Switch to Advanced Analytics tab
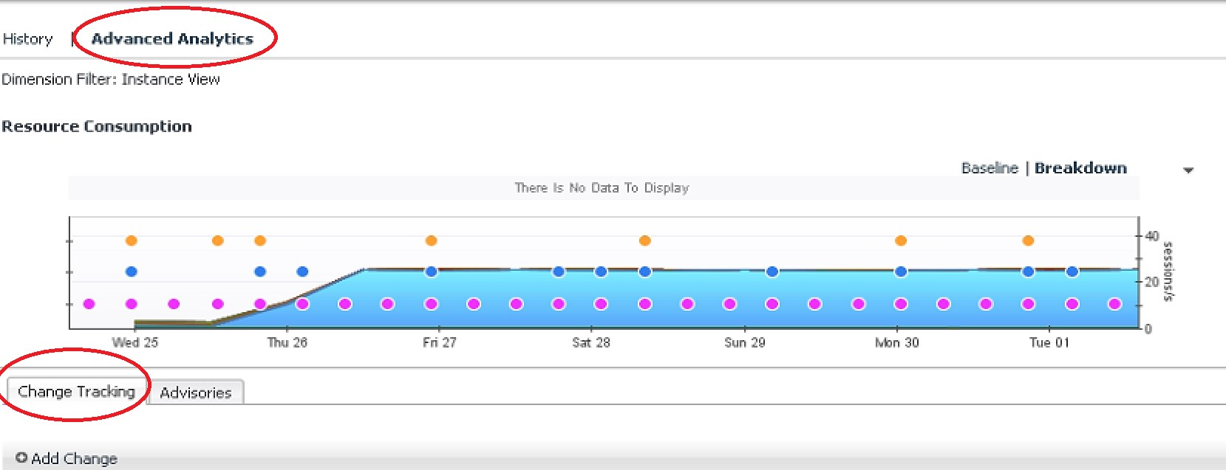The height and width of the screenshot is (470, 1226). point(171,39)
